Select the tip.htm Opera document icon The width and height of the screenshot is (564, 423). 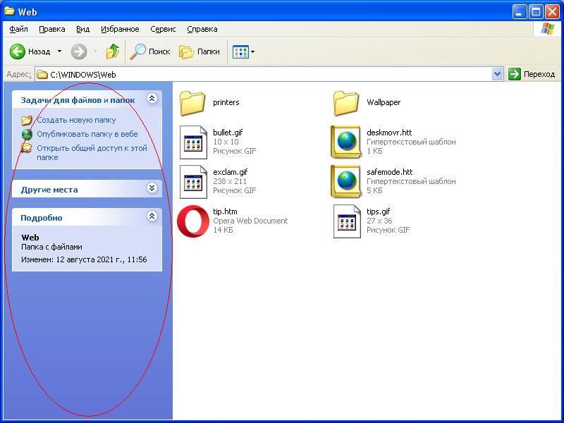click(x=192, y=221)
